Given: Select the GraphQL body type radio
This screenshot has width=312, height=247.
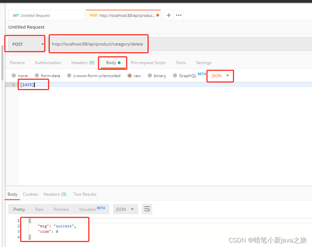Looking at the screenshot, I should point(175,76).
